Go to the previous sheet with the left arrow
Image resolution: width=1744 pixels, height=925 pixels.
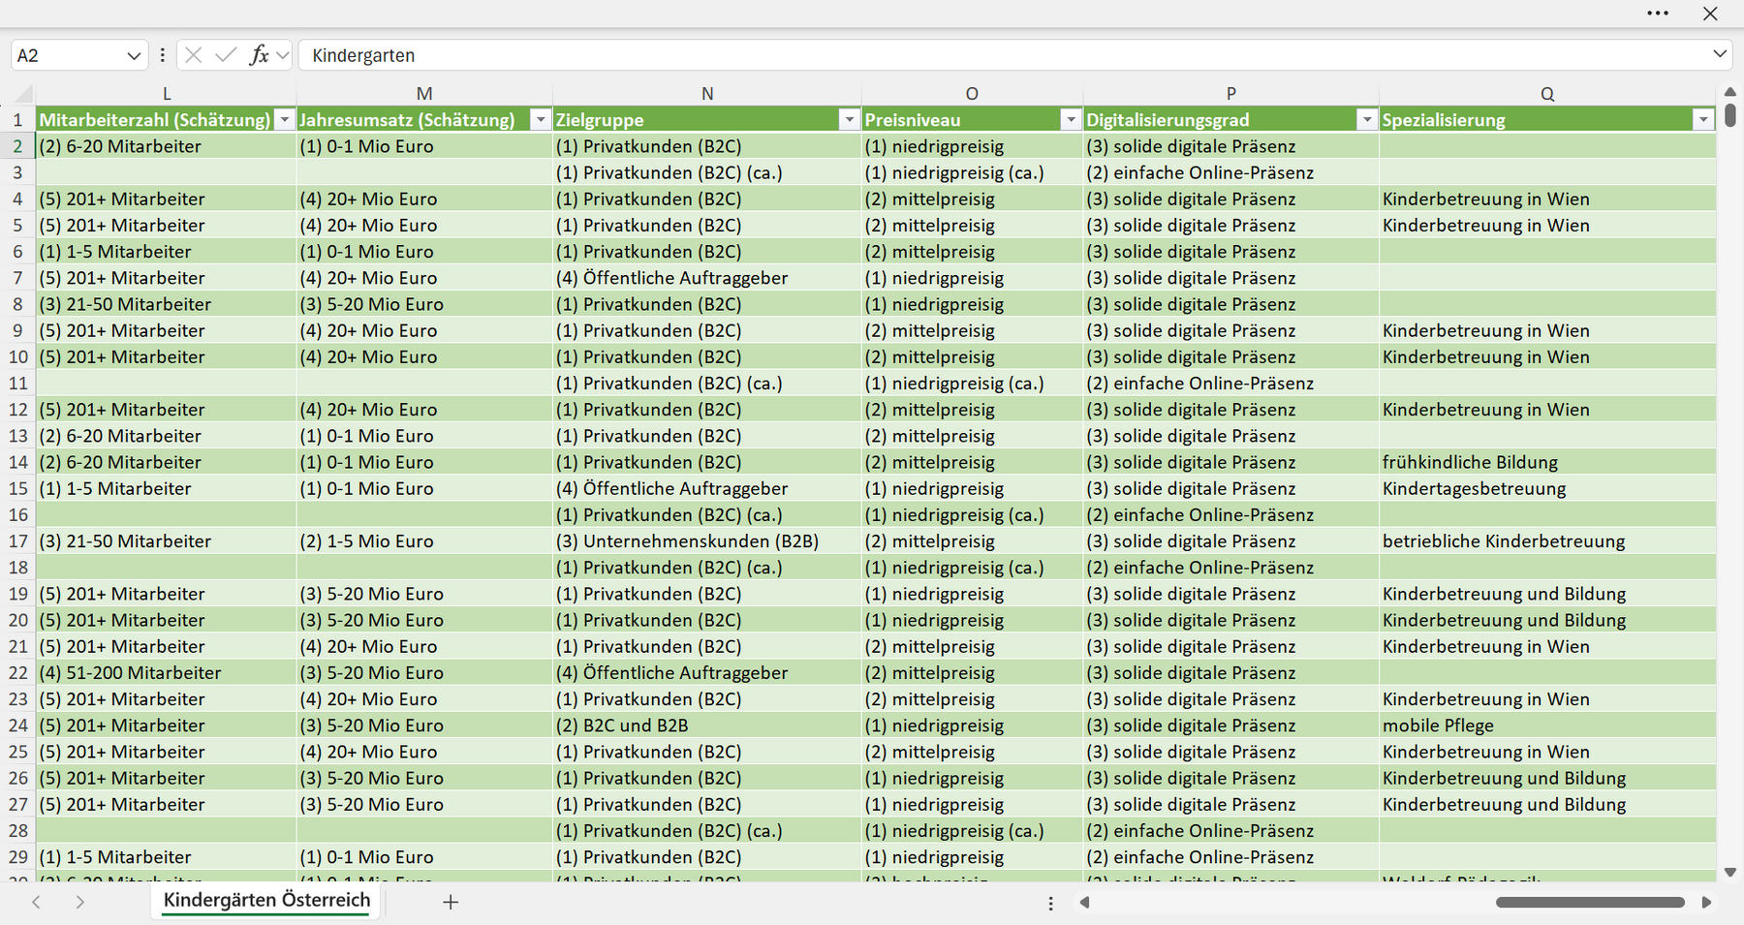coord(36,902)
